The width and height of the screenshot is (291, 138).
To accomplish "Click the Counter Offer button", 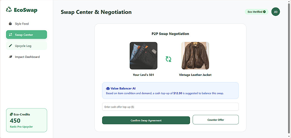I will pos(216,120).
